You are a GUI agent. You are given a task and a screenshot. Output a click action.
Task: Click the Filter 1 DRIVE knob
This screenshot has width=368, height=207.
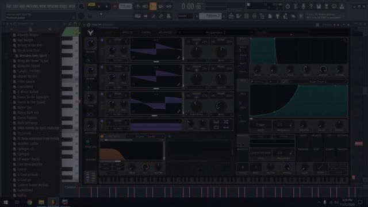(132, 167)
